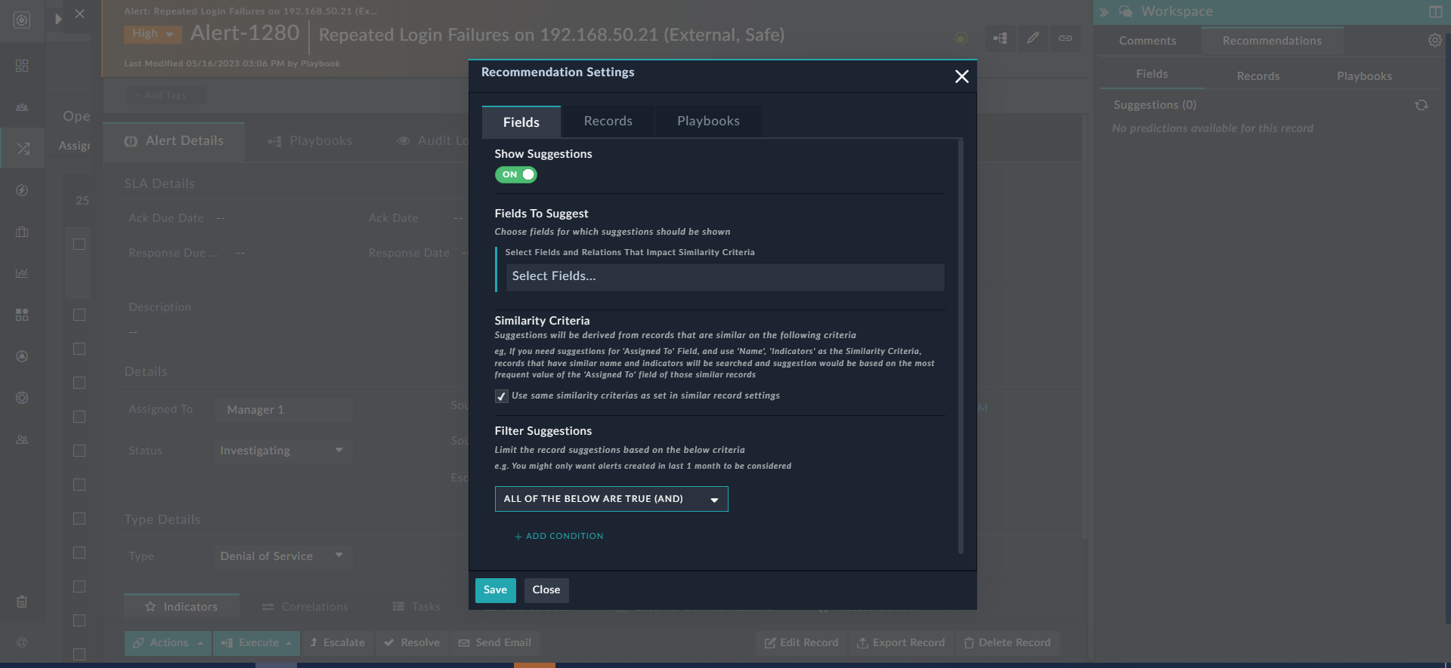Click the Select Fields input box

tap(725, 277)
